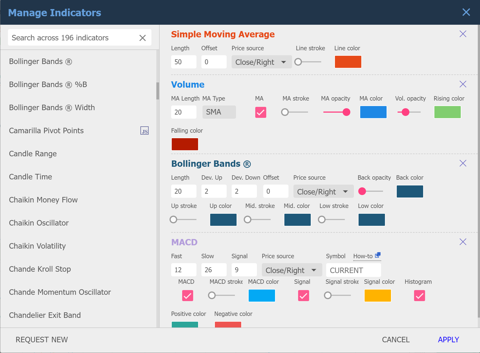Close the Manage Indicators dialog
Screen dimensions: 480x353
point(466,12)
